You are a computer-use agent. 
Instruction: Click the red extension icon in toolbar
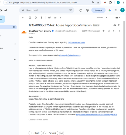(105, 2)
